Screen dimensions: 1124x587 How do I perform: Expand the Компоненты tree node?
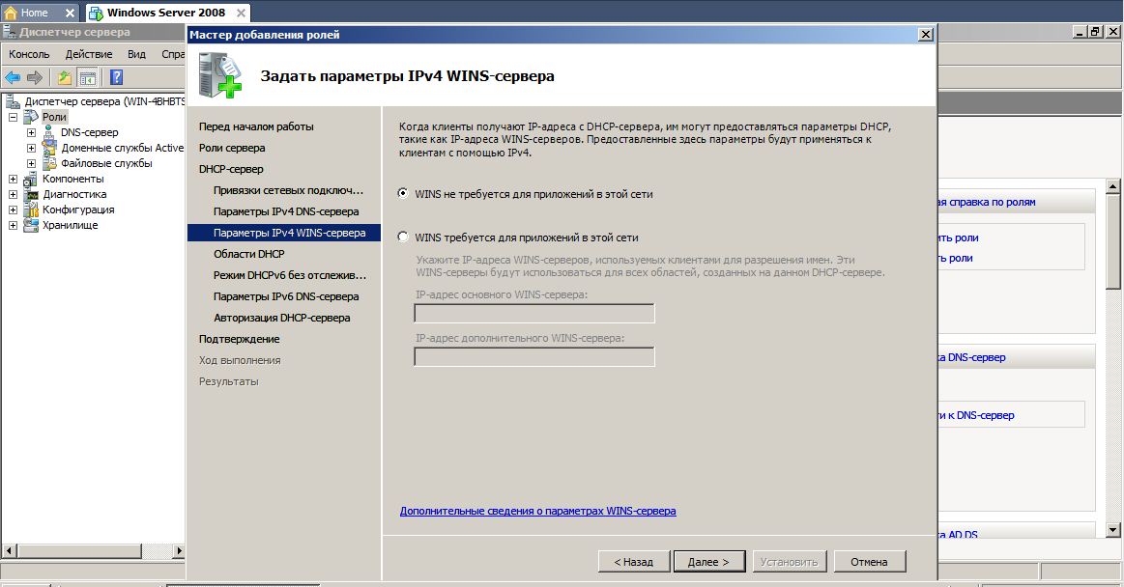13,179
